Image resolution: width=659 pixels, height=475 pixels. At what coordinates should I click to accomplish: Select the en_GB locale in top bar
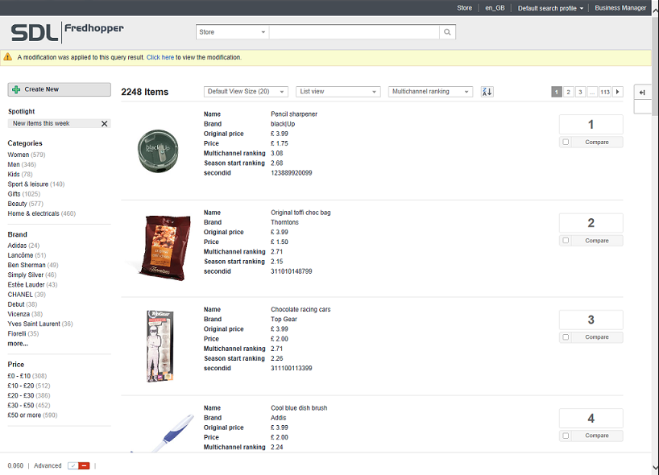point(495,8)
